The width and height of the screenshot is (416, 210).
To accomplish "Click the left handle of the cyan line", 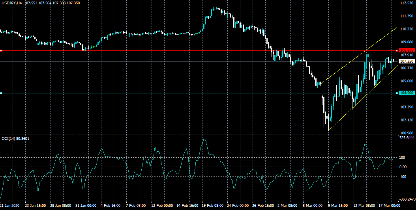I will [x=1, y=93].
